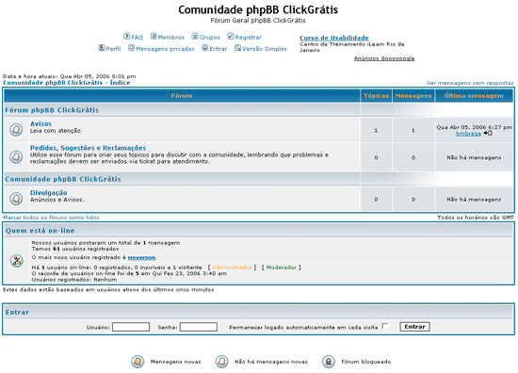Click the Tópicos column header

pos(377,96)
